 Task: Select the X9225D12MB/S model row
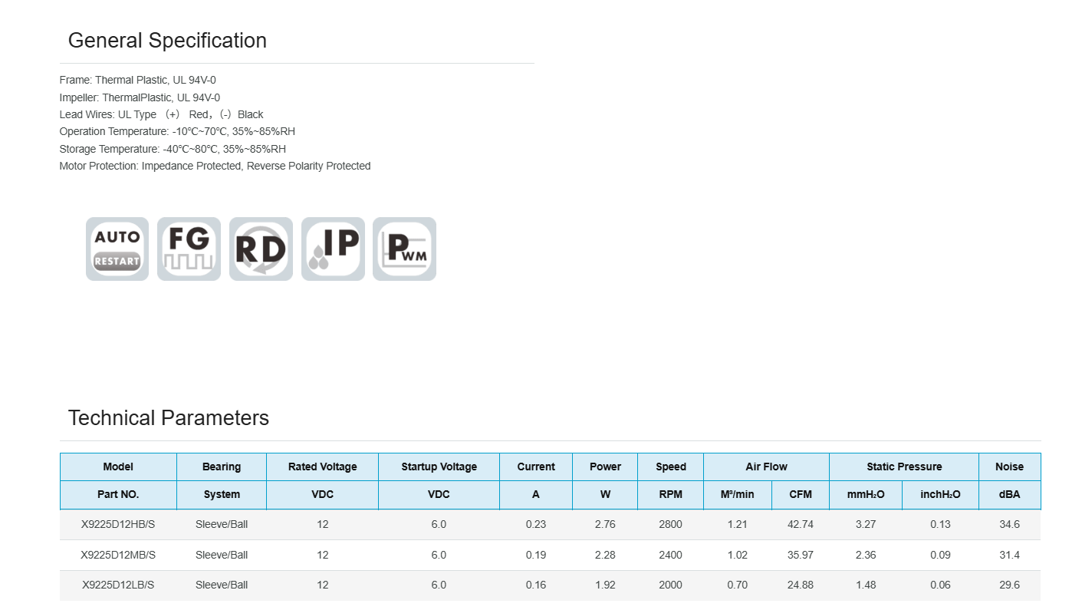(118, 555)
